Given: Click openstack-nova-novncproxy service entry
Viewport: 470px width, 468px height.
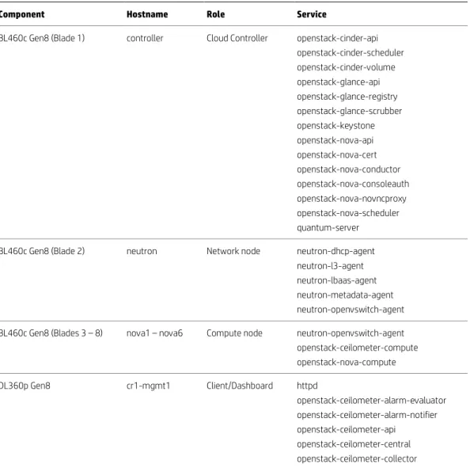Looking at the screenshot, I should 351,199.
